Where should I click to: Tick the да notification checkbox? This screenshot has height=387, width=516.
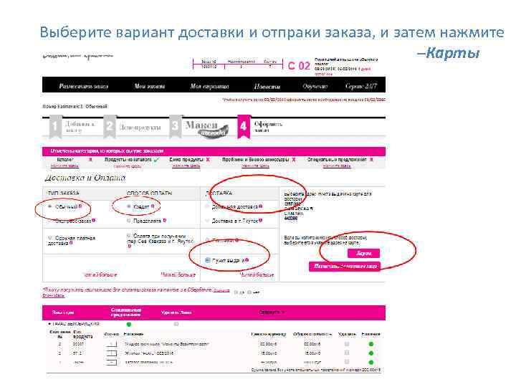[236, 292]
